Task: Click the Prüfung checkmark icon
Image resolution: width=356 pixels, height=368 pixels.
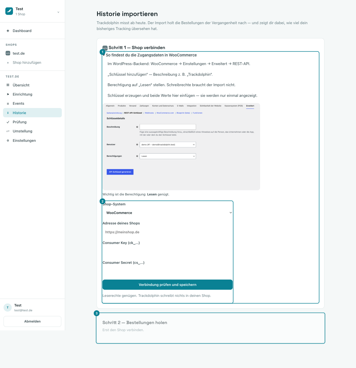Action: [x=8, y=122]
